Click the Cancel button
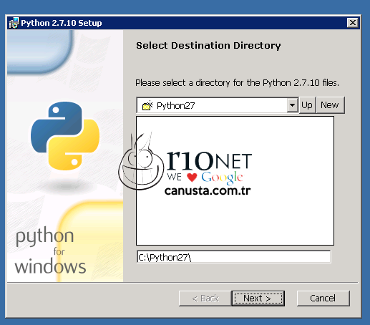This screenshot has height=325, width=370. [323, 299]
